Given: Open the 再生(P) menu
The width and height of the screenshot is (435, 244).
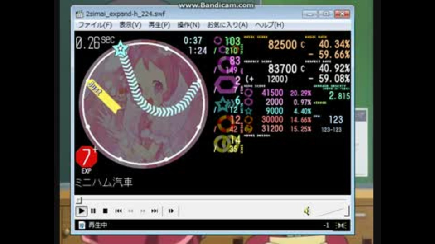Looking at the screenshot, I should click(x=159, y=25).
